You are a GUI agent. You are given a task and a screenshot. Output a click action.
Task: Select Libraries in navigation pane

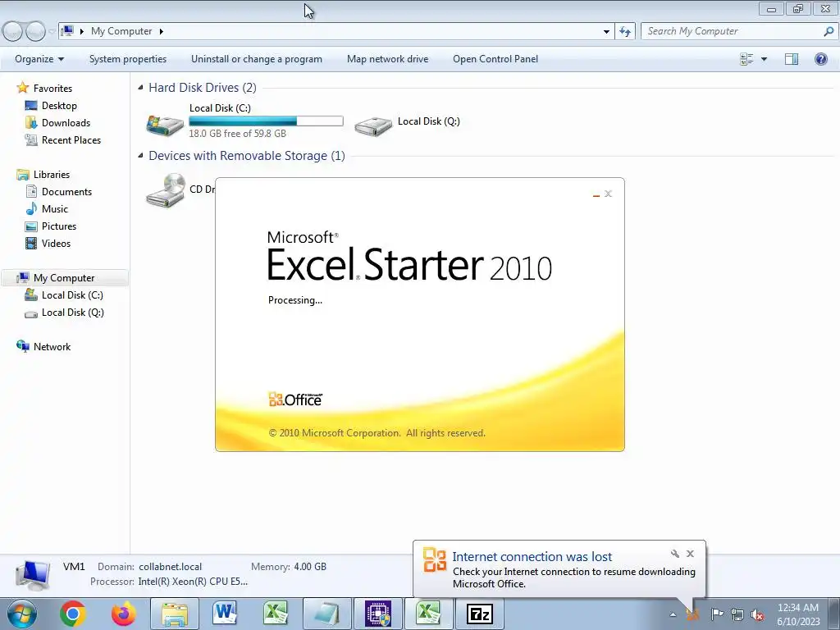(52, 175)
